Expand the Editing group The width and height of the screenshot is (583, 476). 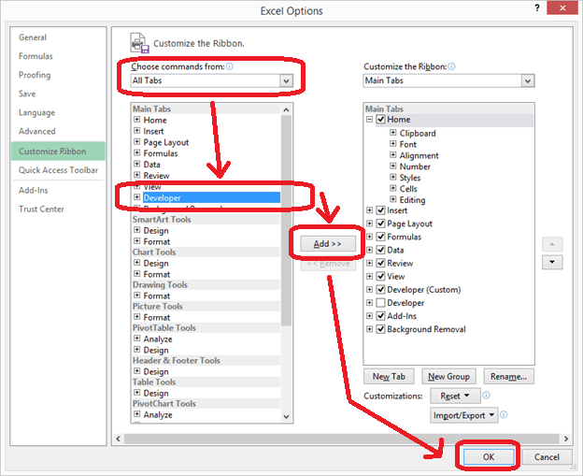[393, 199]
